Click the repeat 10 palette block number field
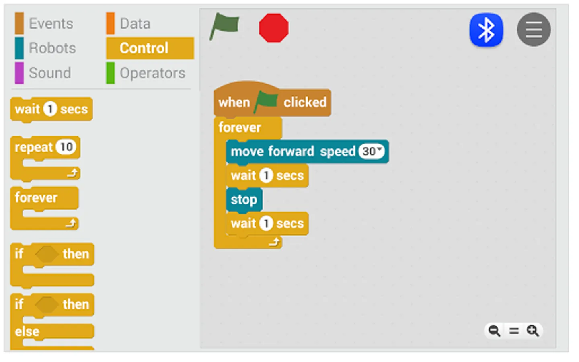579x362 pixels. [66, 147]
